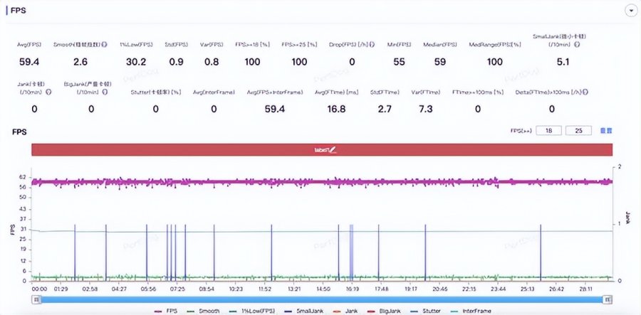The width and height of the screenshot is (641, 315).
Task: Click the FPS threshold field showing 18
Action: 548,131
